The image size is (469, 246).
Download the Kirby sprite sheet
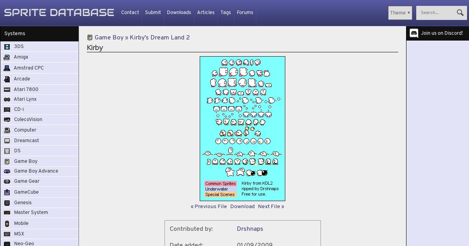(242, 207)
